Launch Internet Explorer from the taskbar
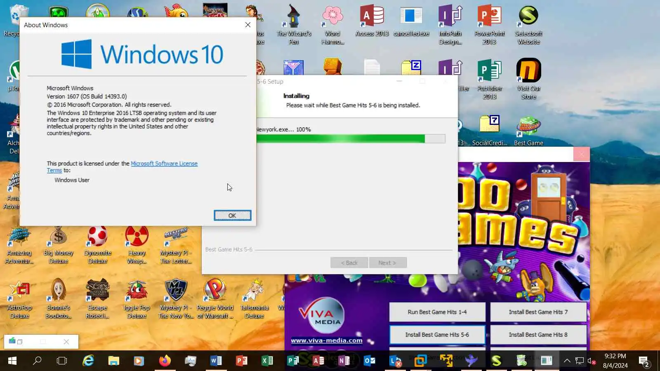The width and height of the screenshot is (660, 371). 88,361
